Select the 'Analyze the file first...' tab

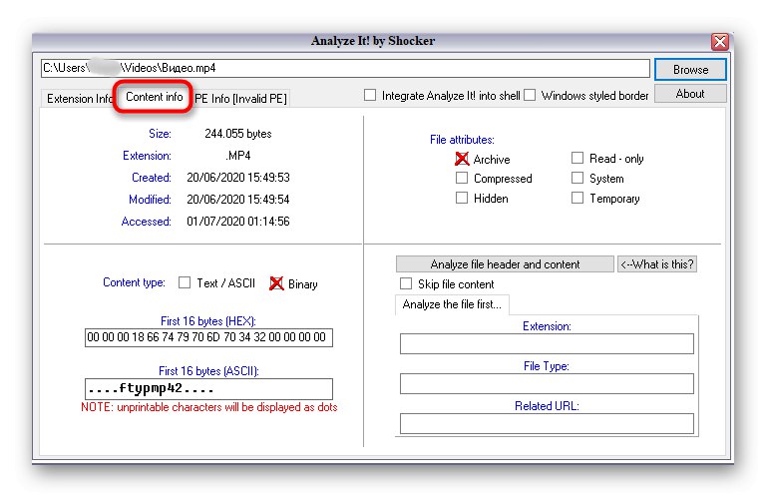click(x=452, y=304)
